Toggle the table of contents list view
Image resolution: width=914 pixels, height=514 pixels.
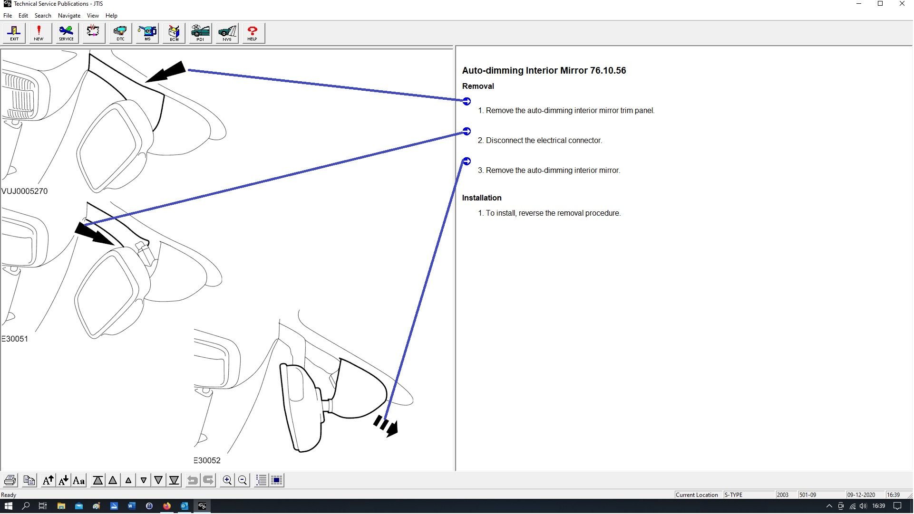point(261,481)
